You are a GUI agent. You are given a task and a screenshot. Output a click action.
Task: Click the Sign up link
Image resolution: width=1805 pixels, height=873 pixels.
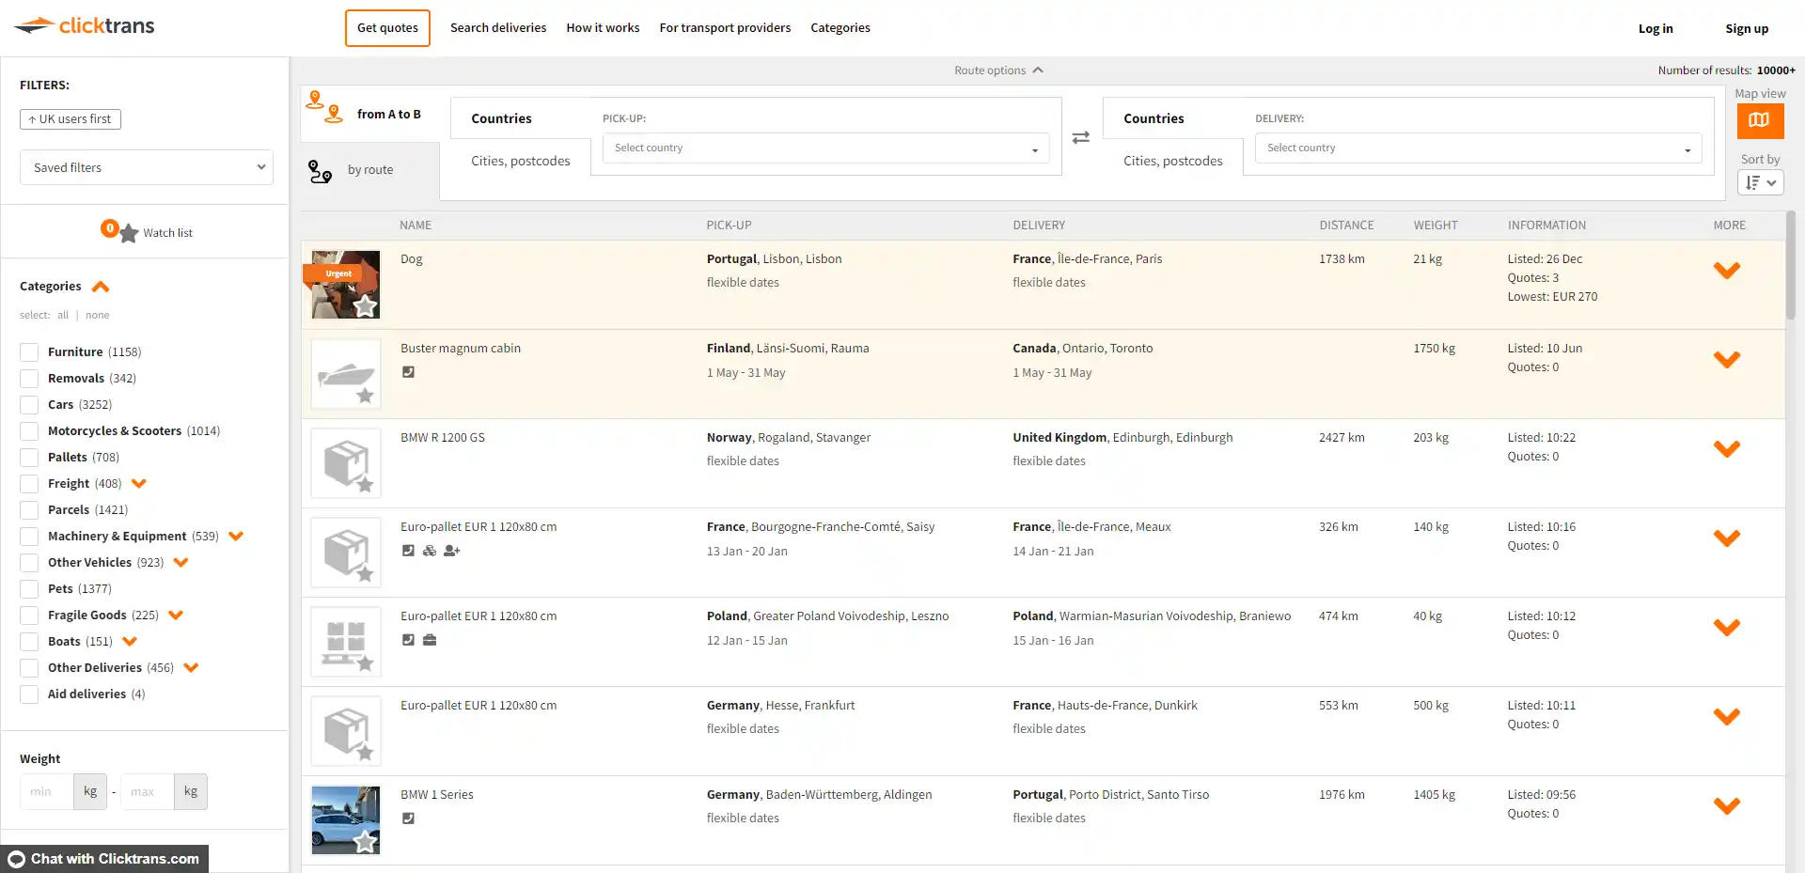[1746, 29]
